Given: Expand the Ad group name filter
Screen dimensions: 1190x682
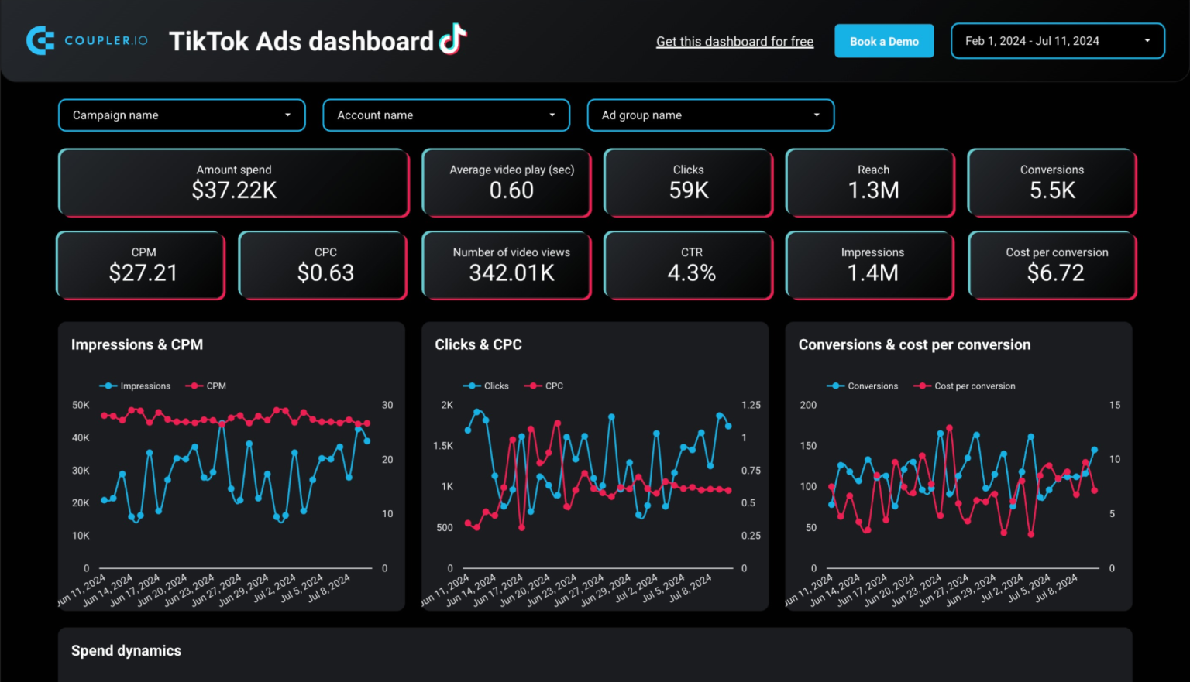Looking at the screenshot, I should tap(710, 115).
